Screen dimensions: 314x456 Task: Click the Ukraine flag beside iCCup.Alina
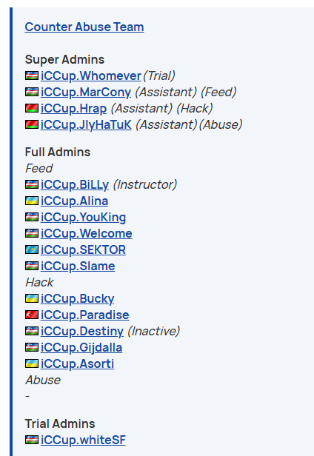coord(32,201)
